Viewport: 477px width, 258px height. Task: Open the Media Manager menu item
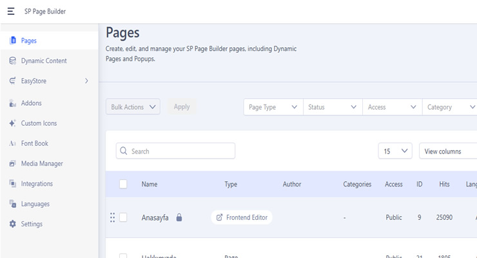(x=49, y=164)
